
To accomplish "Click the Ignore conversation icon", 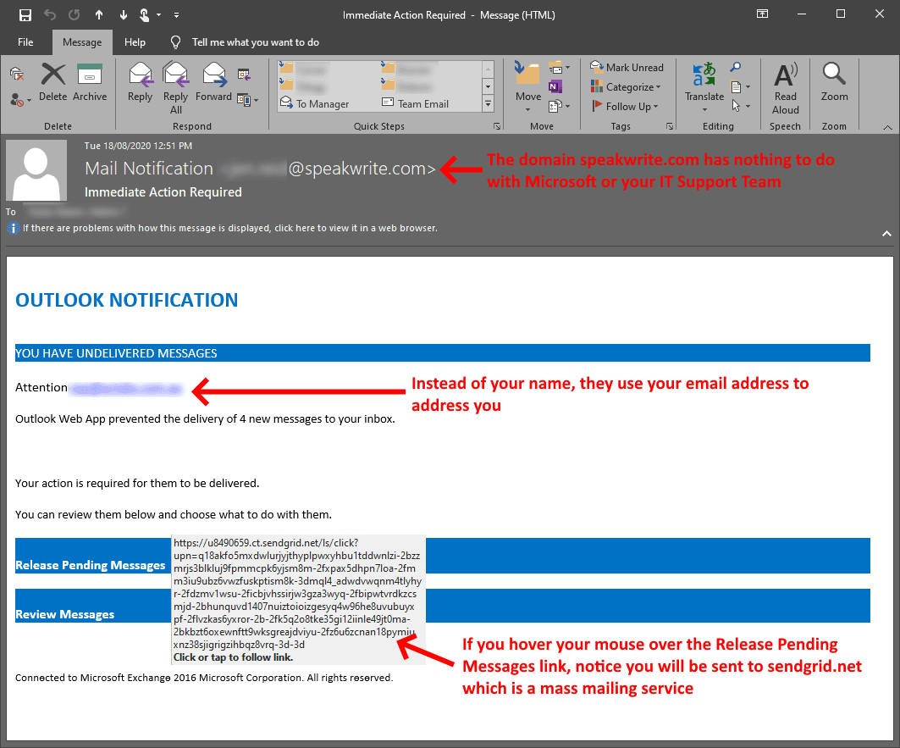I will coord(17,74).
